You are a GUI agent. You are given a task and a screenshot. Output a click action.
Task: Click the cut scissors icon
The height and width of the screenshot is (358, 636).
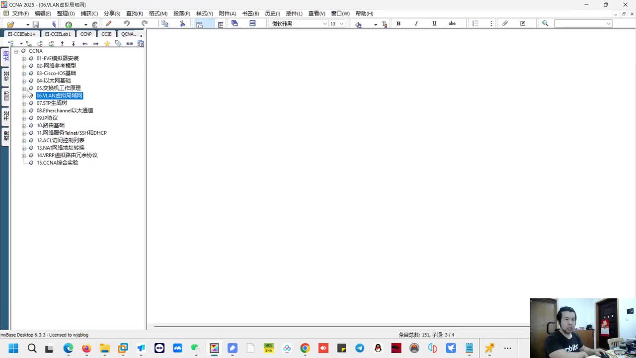click(182, 23)
